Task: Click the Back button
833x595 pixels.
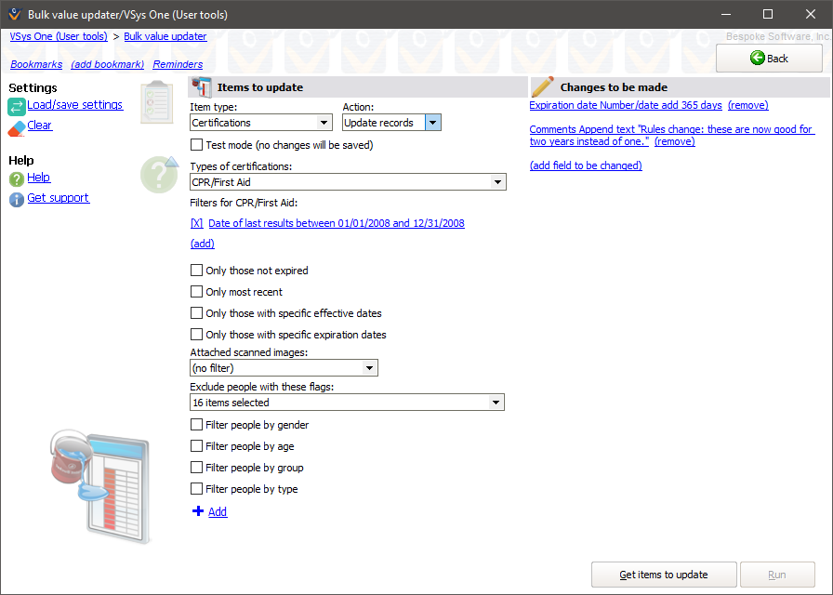Action: 769,59
